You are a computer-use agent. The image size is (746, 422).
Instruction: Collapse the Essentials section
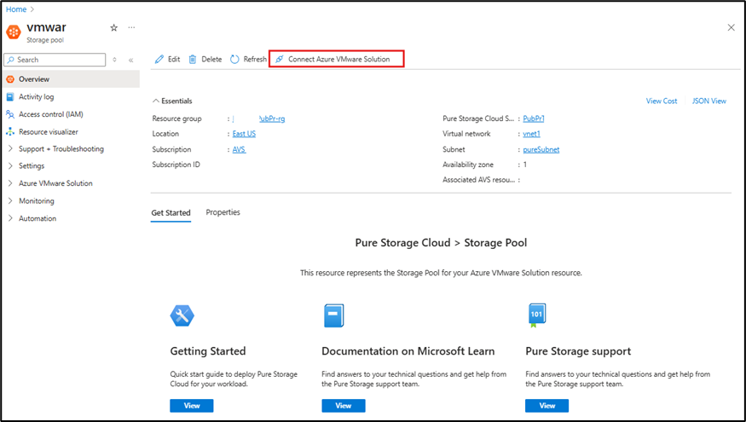pos(155,101)
